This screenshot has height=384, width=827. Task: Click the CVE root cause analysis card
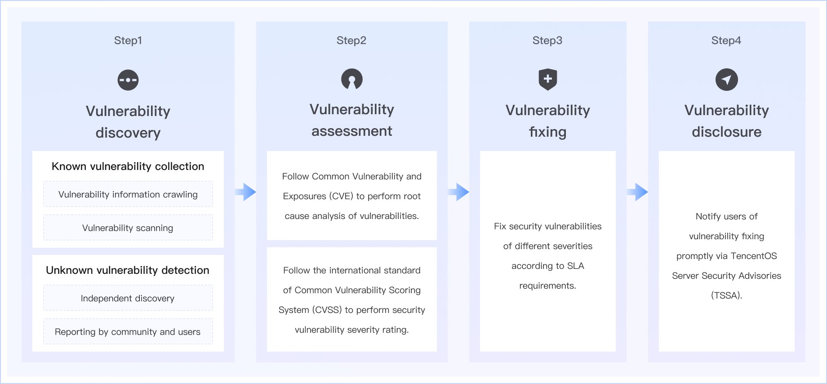pyautogui.click(x=352, y=196)
